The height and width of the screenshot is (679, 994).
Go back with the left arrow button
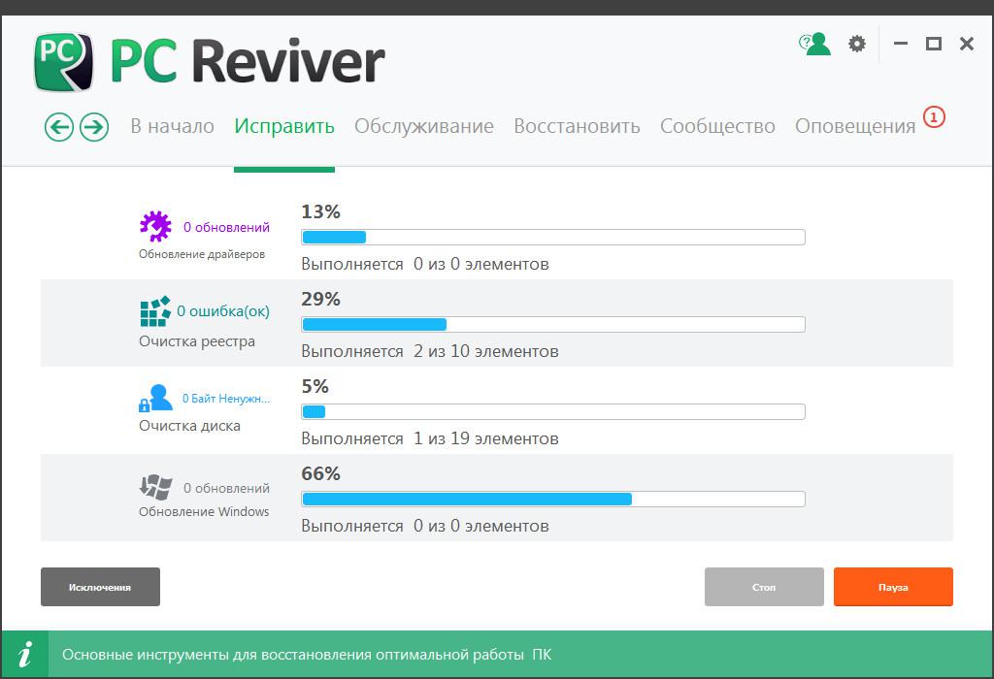(x=59, y=127)
